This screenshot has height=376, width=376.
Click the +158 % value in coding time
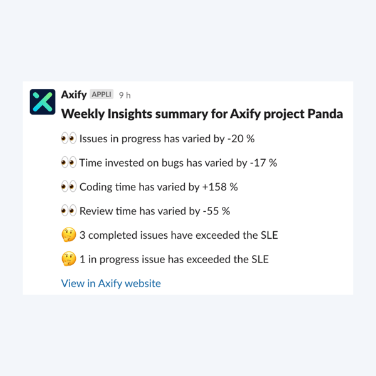[x=220, y=187]
